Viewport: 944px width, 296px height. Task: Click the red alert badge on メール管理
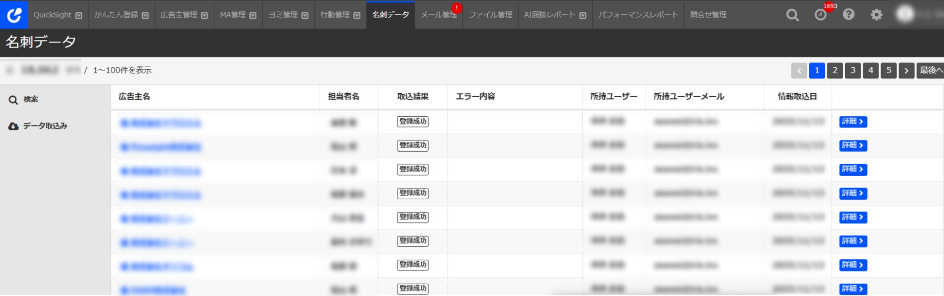click(457, 8)
